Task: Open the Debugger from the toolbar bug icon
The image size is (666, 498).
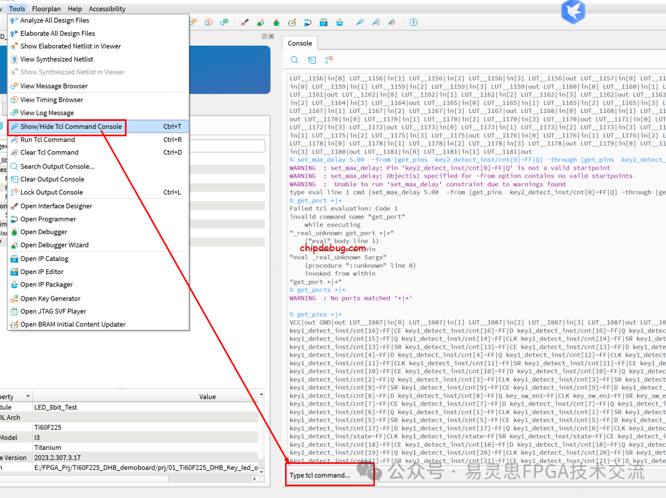Action: click(x=276, y=22)
